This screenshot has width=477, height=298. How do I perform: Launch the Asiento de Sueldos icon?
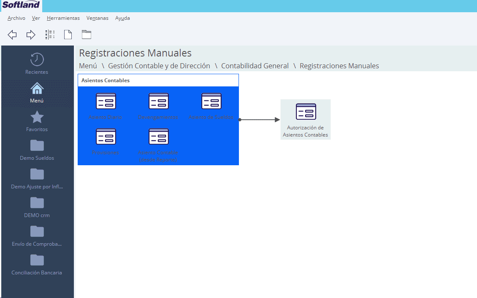point(211,102)
